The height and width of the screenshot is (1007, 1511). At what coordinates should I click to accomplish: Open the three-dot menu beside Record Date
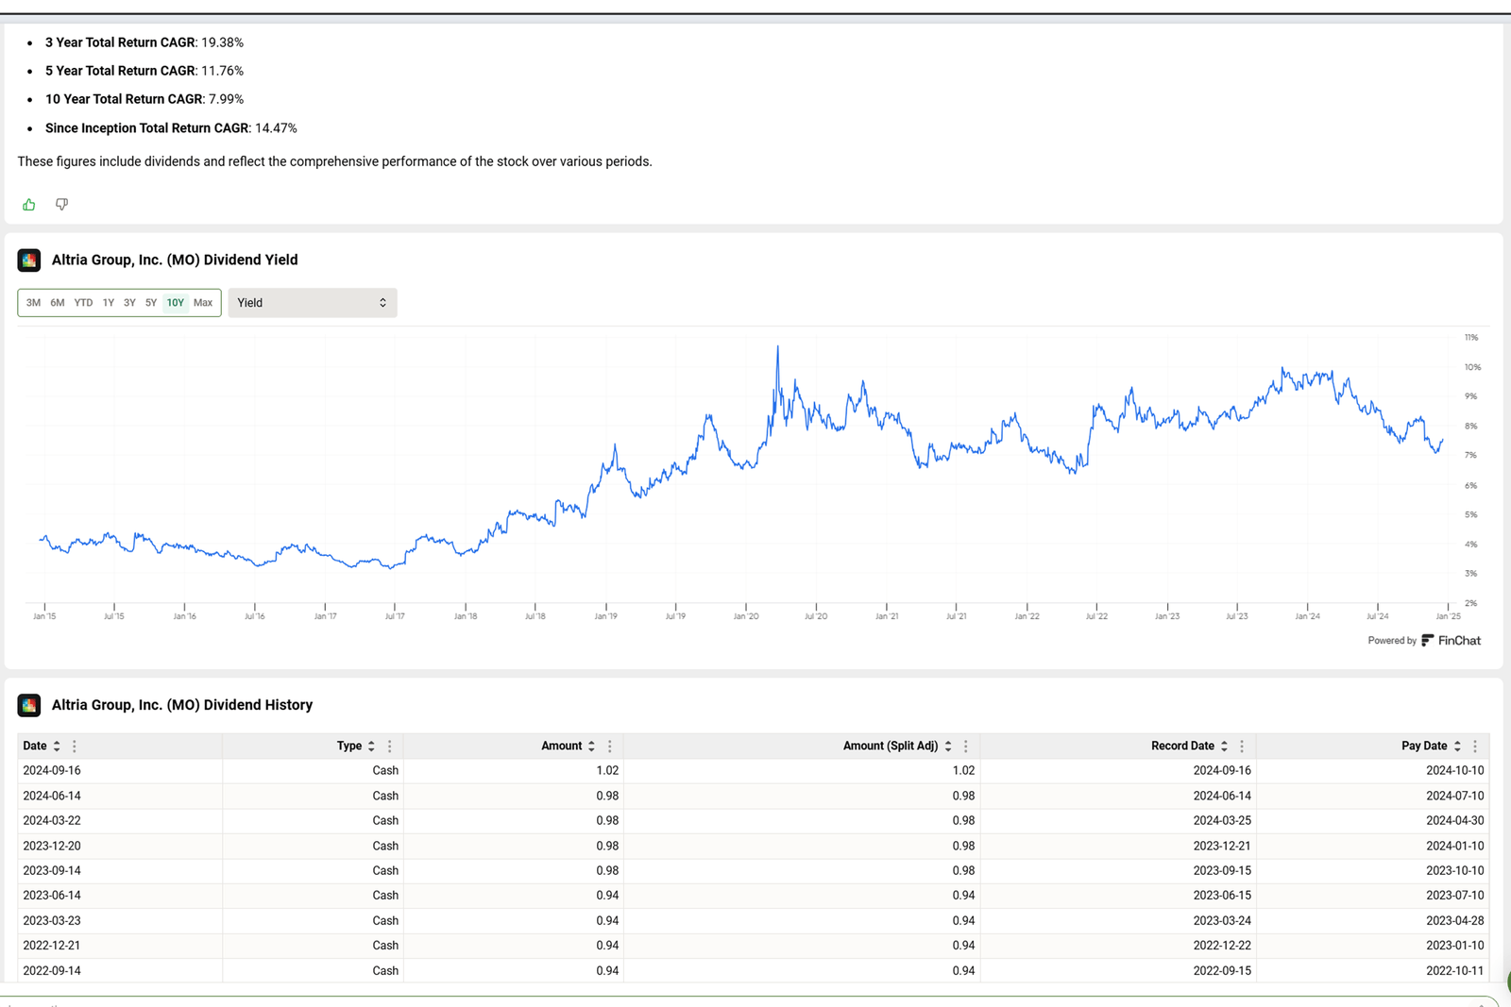[1242, 746]
